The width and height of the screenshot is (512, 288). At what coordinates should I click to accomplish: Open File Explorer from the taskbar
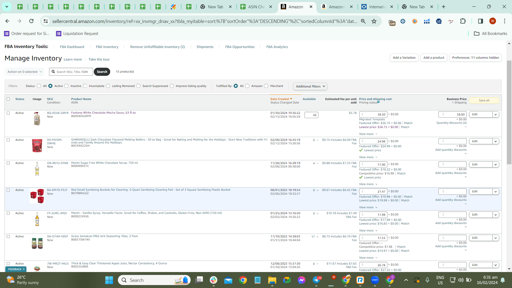coord(272,280)
